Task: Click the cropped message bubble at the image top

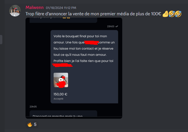Action: click(63, 20)
